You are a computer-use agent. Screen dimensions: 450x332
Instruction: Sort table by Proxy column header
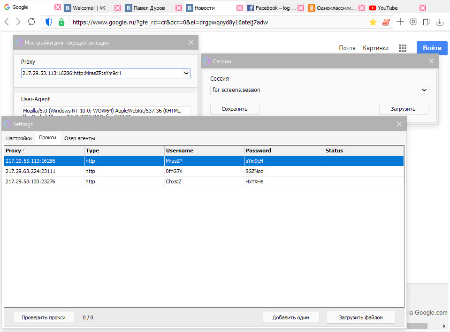tap(44, 151)
